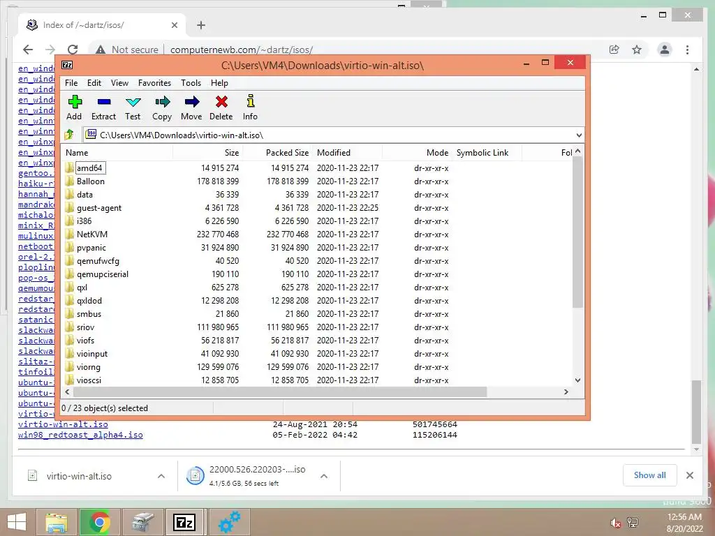Open the Help menu
The height and width of the screenshot is (536, 715).
[x=219, y=83]
